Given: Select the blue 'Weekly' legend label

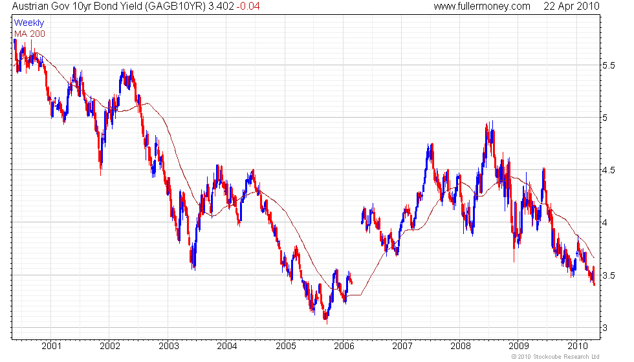Looking at the screenshot, I should tap(28, 23).
